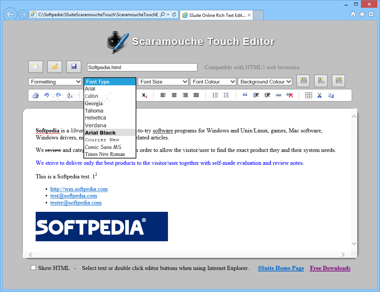Screen dimensions: 380x292
Task: Justify the text alignment
Action: (196, 95)
